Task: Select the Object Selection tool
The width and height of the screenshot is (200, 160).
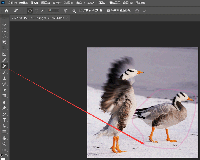Action: [4, 42]
